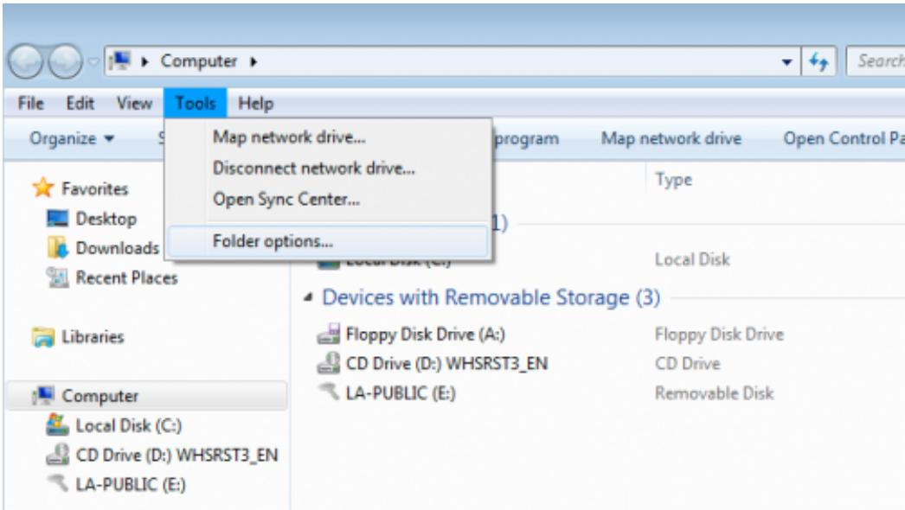Select LA-PUBLIC (E:) in the navigation pane
This screenshot has width=905, height=510.
[131, 485]
